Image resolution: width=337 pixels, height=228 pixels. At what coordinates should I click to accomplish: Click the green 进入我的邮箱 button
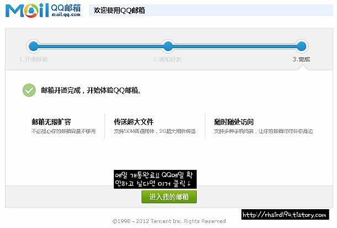pyautogui.click(x=169, y=196)
